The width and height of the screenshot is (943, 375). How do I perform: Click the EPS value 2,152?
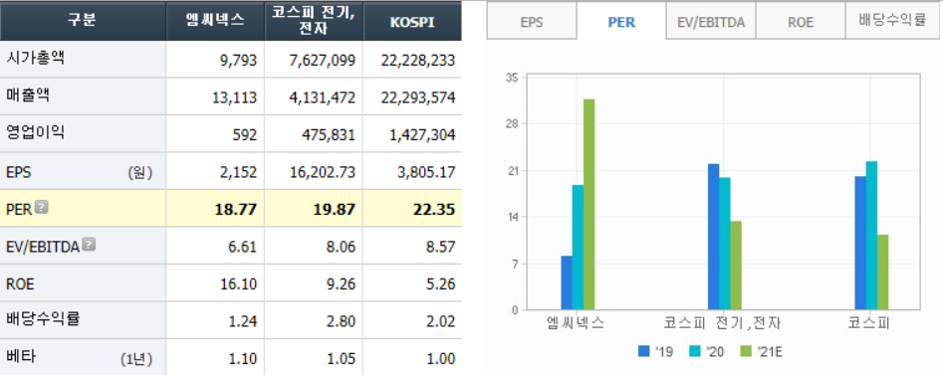239,172
